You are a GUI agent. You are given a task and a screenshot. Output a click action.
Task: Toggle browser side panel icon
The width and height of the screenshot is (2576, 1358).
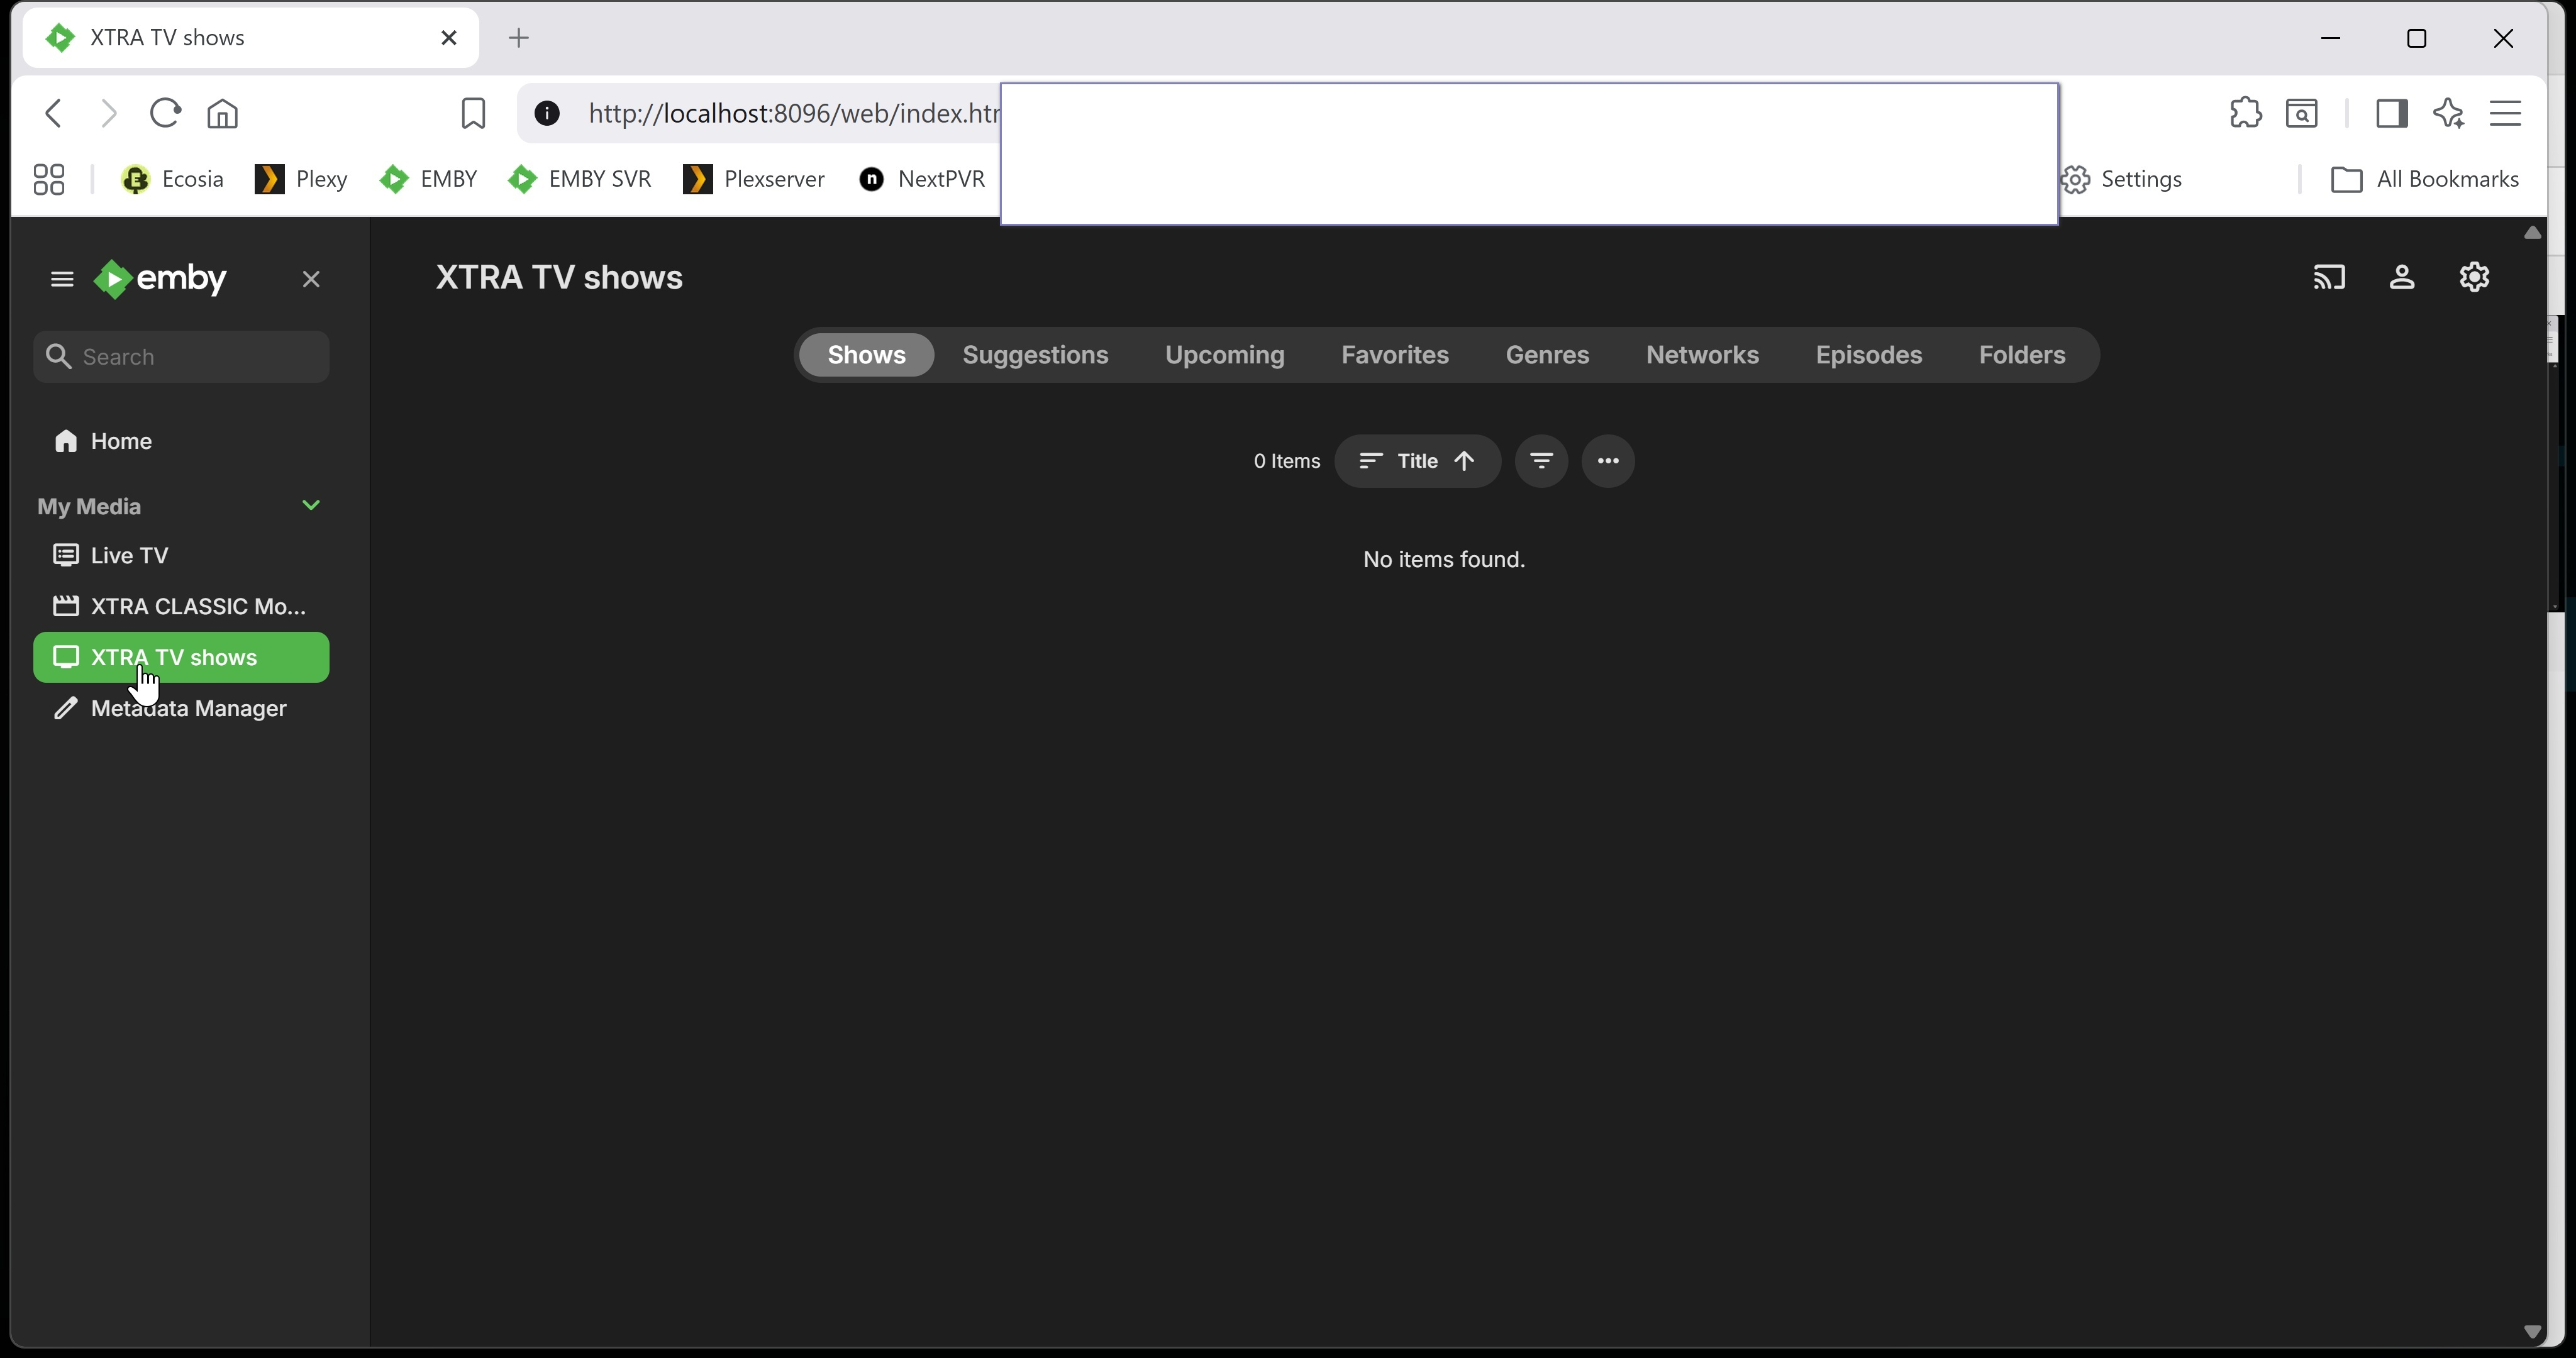(2391, 113)
